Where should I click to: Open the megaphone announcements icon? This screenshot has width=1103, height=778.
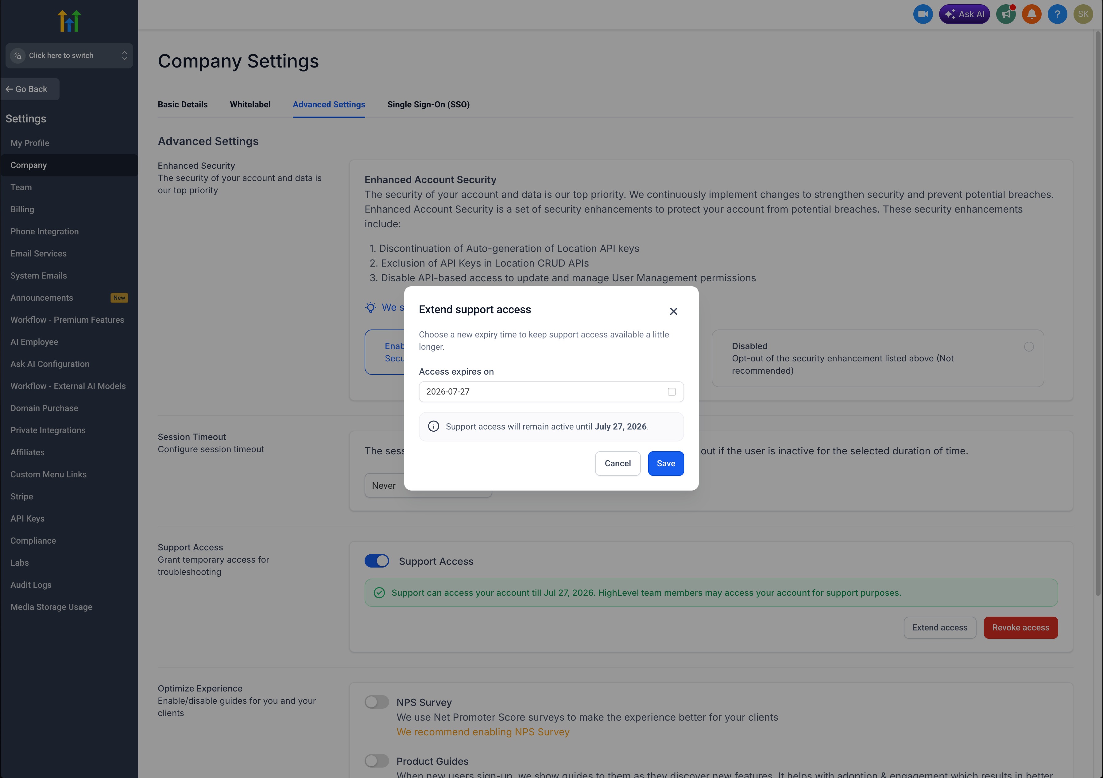click(x=1005, y=14)
